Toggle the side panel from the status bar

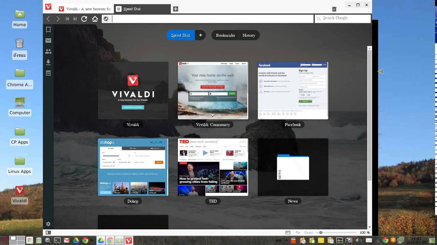tap(48, 233)
